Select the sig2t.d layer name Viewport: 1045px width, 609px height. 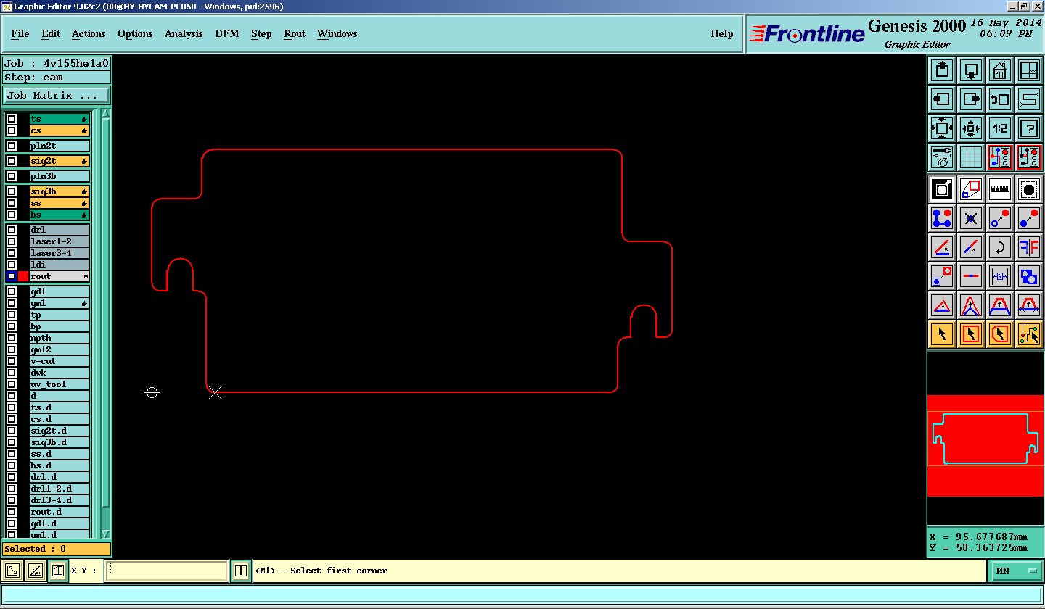(x=59, y=431)
